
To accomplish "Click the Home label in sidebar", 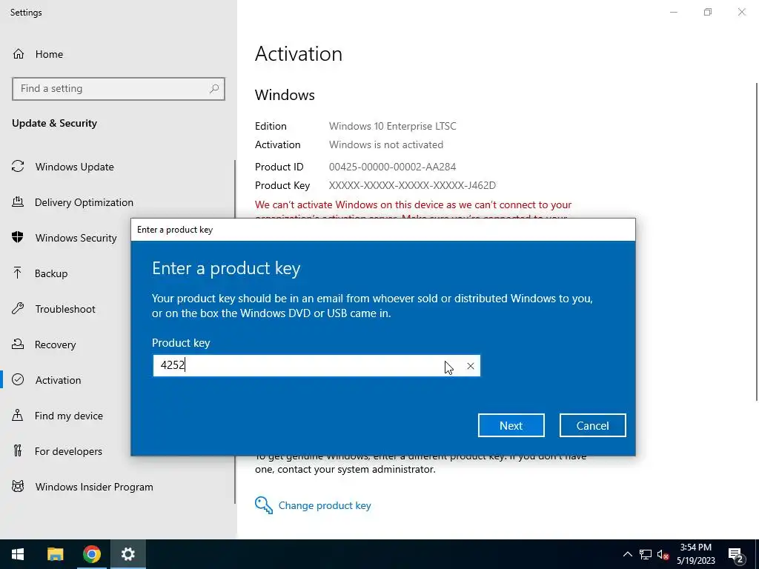I will 49,54.
